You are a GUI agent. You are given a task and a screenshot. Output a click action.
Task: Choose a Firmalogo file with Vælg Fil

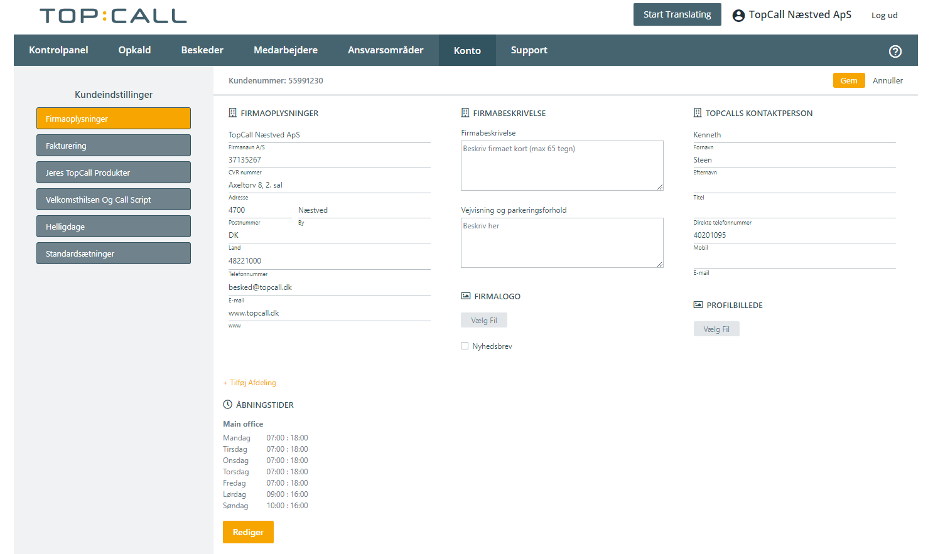coord(484,320)
